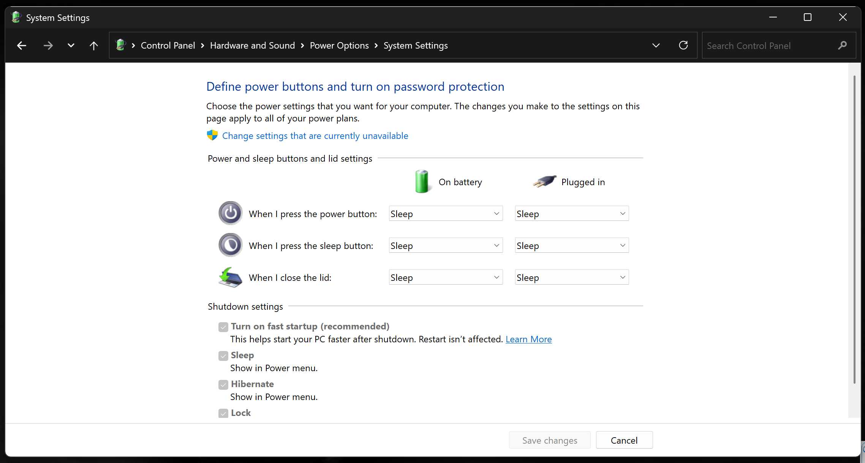Open power button On battery dropdown
Viewport: 865px width, 463px height.
point(446,214)
